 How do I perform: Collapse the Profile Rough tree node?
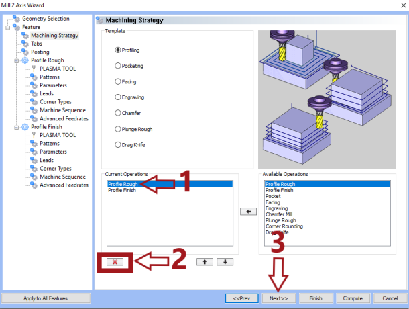point(17,60)
